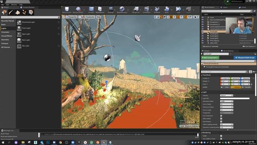Toggle VR Mode from the toolbar
The width and height of the screenshot is (257, 145).
pyautogui.click(x=157, y=9)
